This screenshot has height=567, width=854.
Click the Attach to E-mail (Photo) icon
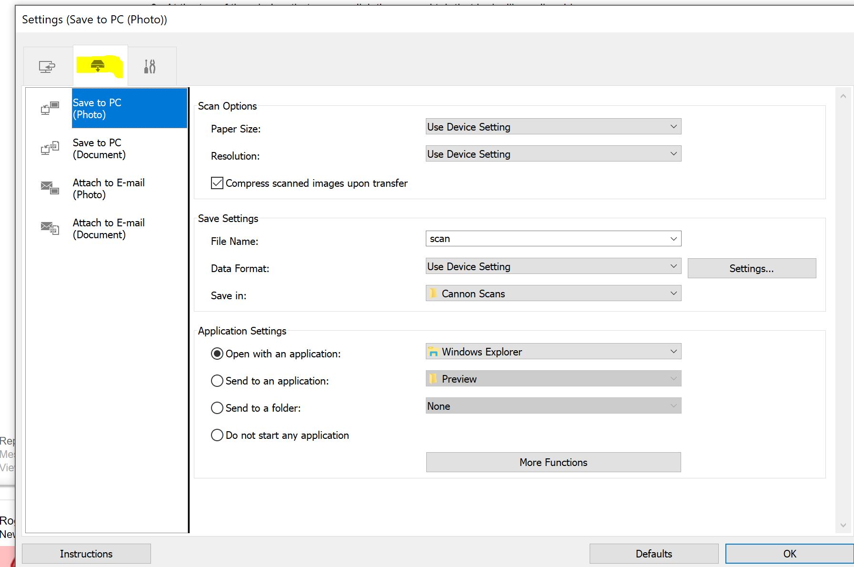pyautogui.click(x=50, y=188)
